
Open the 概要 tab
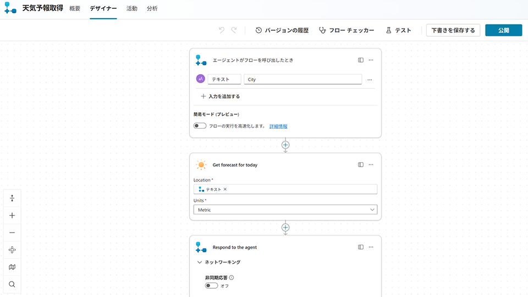pos(75,8)
